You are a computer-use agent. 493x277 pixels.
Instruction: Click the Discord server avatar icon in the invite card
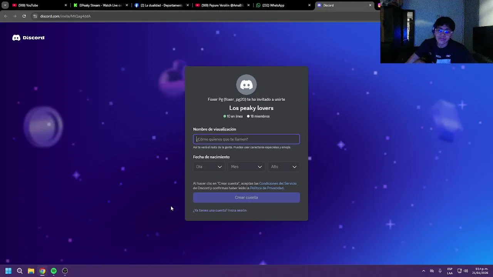(246, 85)
